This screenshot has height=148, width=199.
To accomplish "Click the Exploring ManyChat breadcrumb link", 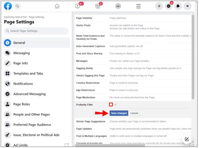I will pyautogui.click(x=15, y=17).
